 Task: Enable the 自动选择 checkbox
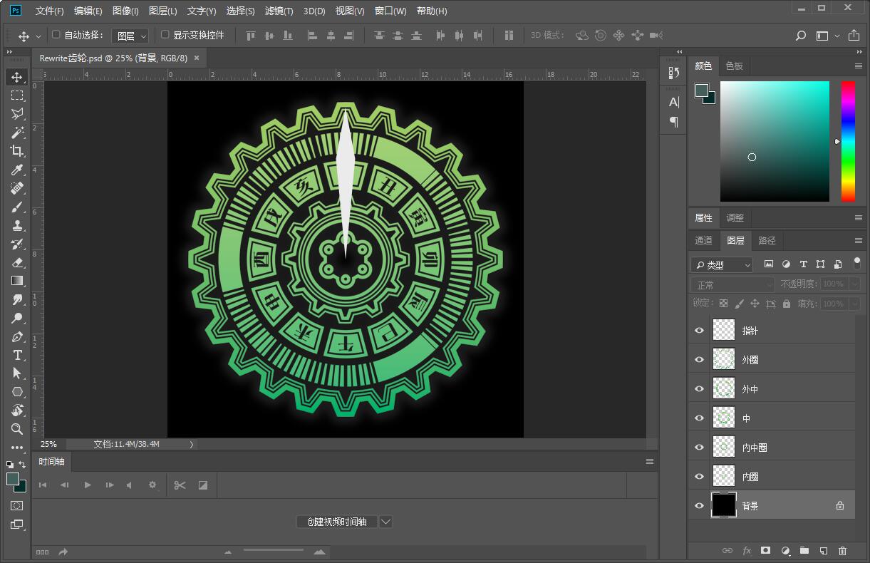tap(56, 35)
